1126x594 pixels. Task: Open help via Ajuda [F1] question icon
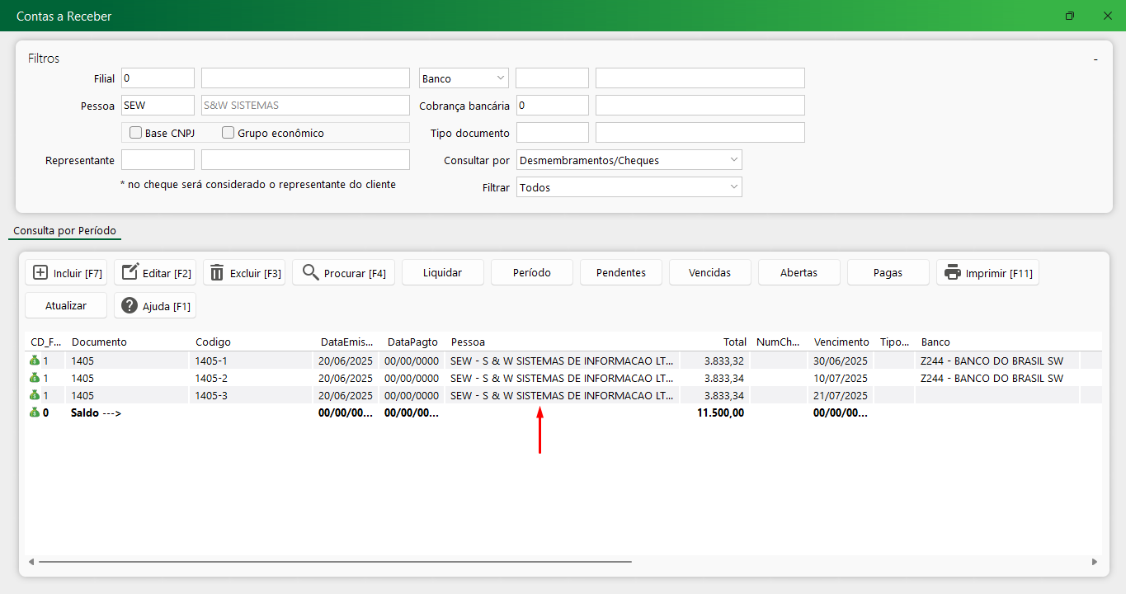tap(155, 306)
